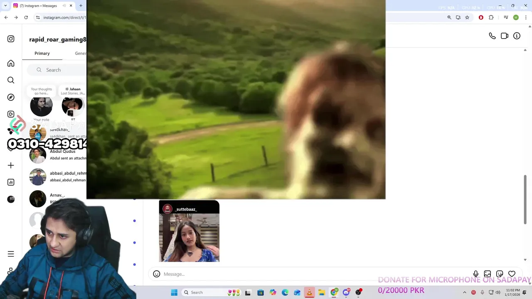Click the enlarged landscape video
Image resolution: width=532 pixels, height=299 pixels.
(x=236, y=100)
